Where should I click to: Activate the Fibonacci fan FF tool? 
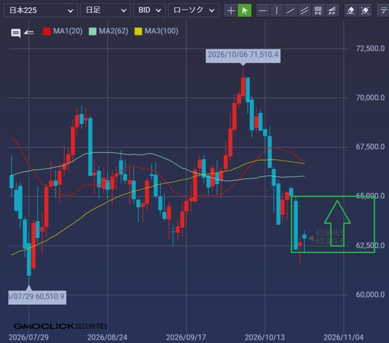[332, 11]
